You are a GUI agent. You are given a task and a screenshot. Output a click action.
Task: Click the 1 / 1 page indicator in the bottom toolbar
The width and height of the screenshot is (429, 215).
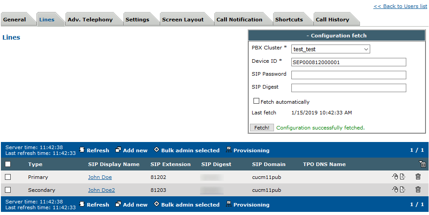point(417,205)
